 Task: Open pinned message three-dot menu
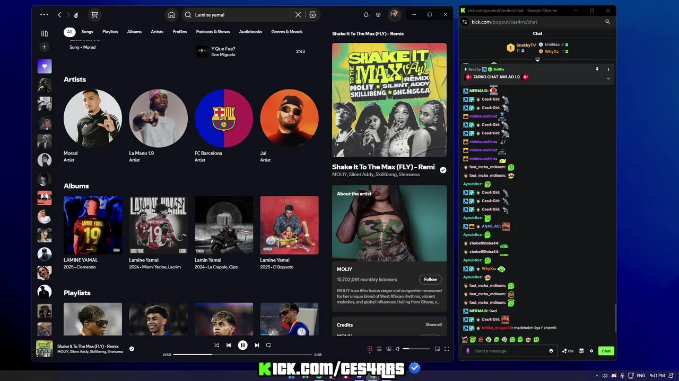click(x=608, y=69)
